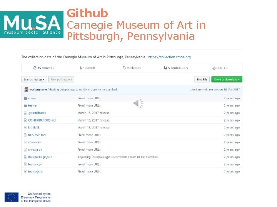The width and height of the screenshot is (277, 207).
Task: Open the latest commit message about Datapackage
Action: 82,89
